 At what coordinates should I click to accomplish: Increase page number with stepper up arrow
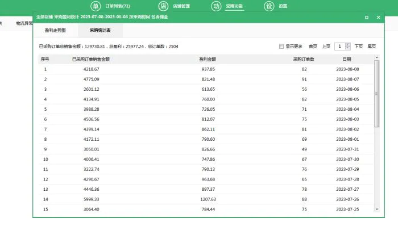[x=348, y=45]
